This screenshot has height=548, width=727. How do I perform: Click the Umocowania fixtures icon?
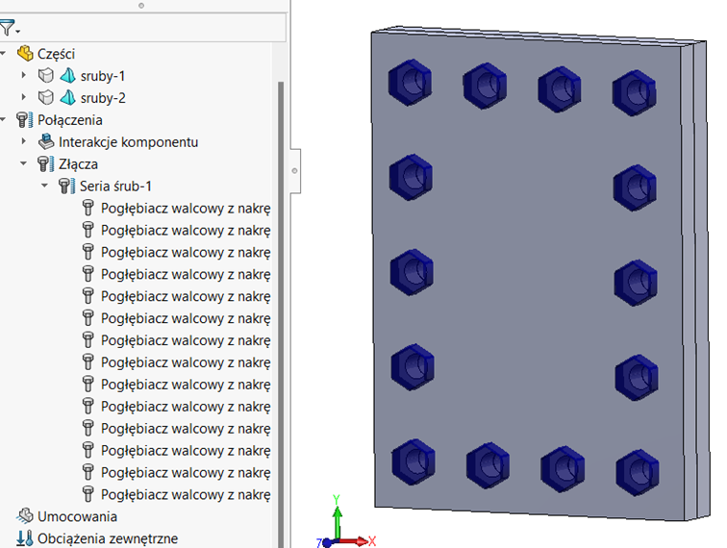(x=25, y=516)
